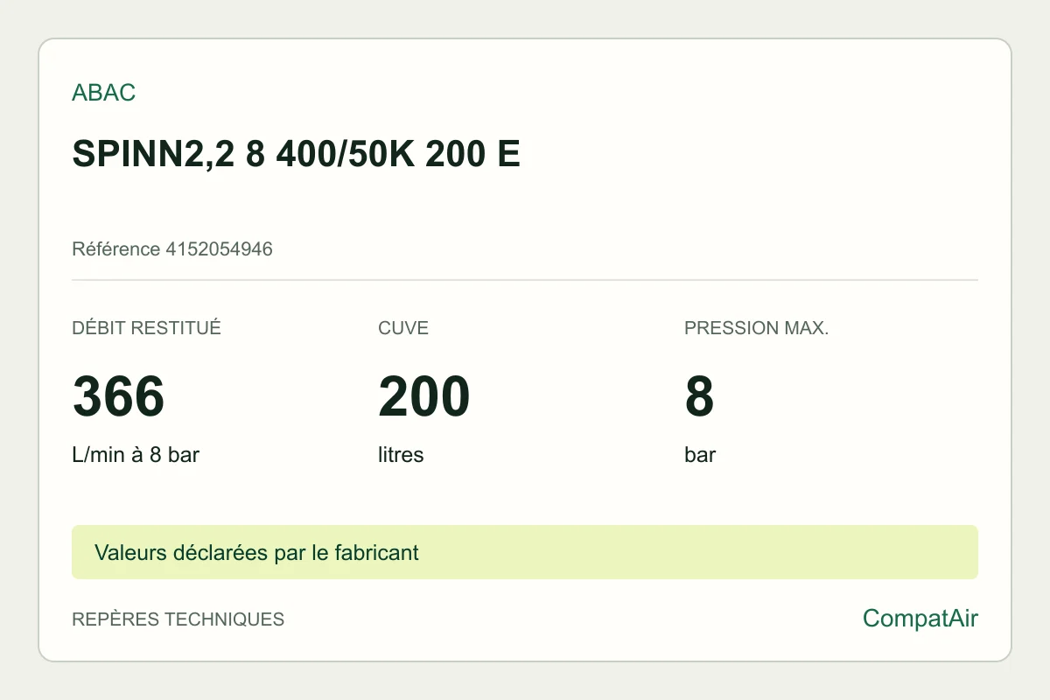1050x700 pixels.
Task: Select the SPINN2,2 8 400/50K 200 E title
Action: (296, 154)
